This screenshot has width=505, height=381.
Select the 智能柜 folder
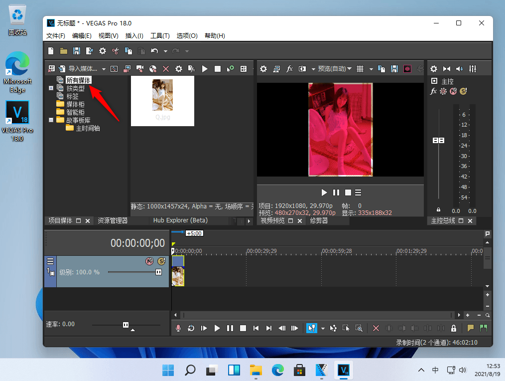pos(75,112)
